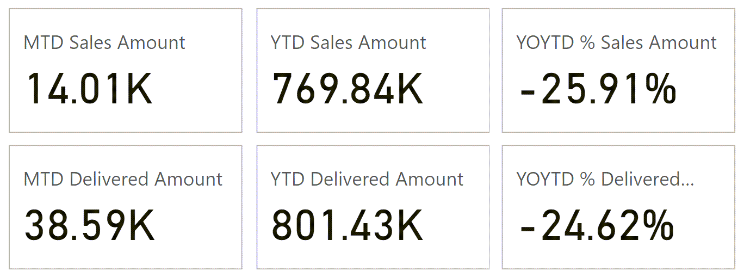Select the YTD Delivered Amount card
The image size is (744, 277).
pyautogui.click(x=373, y=207)
